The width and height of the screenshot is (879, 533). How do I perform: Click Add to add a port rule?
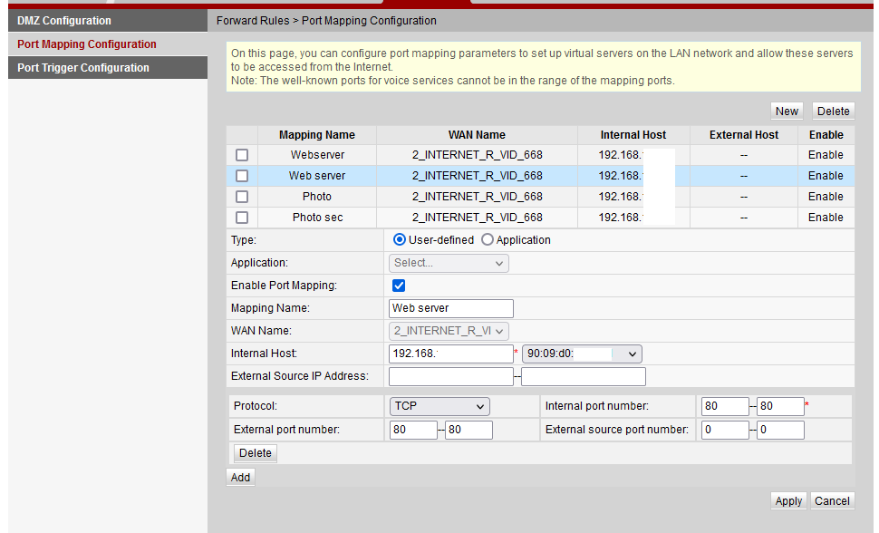240,477
